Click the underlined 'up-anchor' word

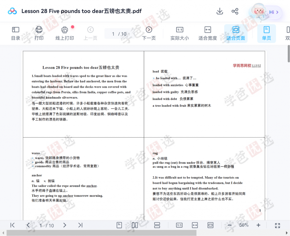tap(66, 196)
